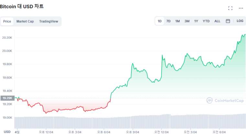Select the 1D time range

[x=160, y=21]
